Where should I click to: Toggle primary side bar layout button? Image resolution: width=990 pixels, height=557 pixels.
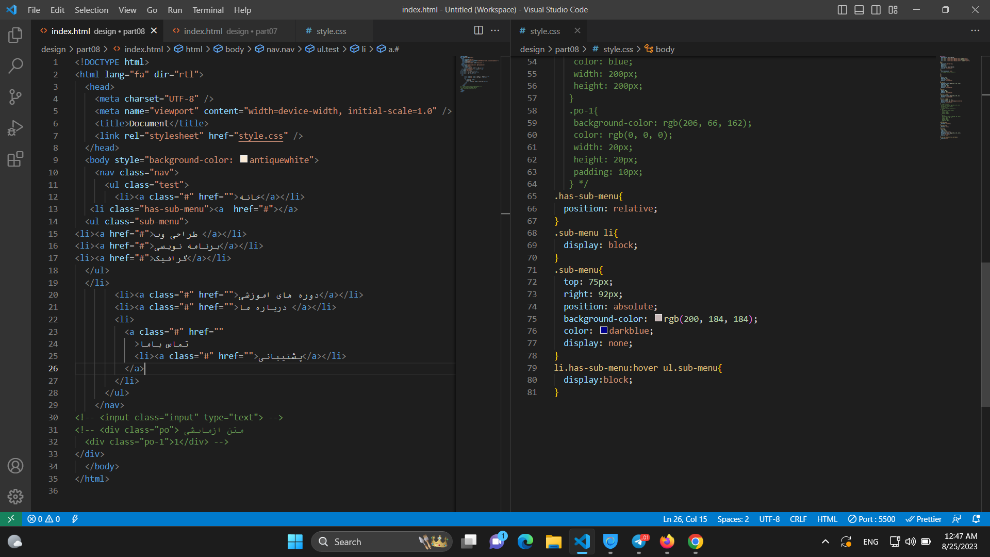pyautogui.click(x=843, y=10)
